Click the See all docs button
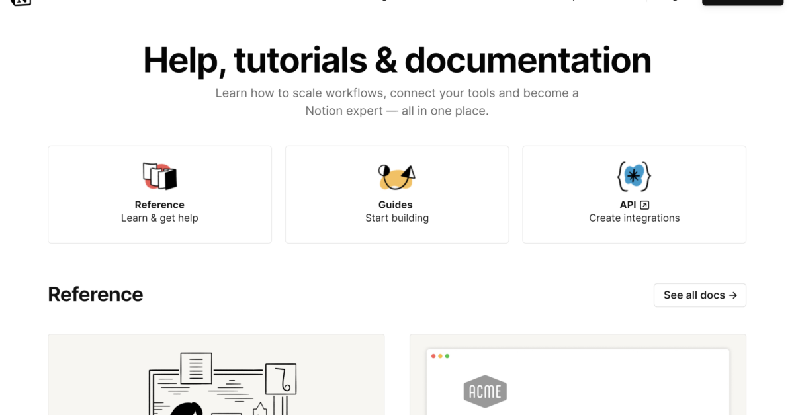Screen dimensions: 794x415 coord(699,295)
